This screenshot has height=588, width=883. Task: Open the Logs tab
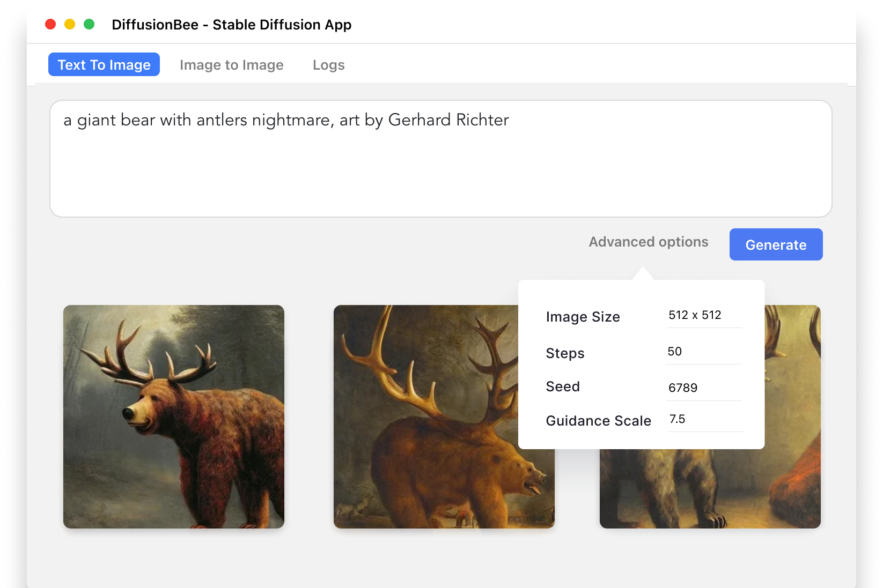click(x=328, y=65)
